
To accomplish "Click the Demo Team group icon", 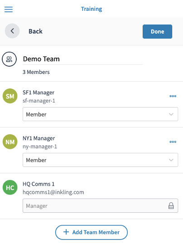I will [x=9, y=59].
